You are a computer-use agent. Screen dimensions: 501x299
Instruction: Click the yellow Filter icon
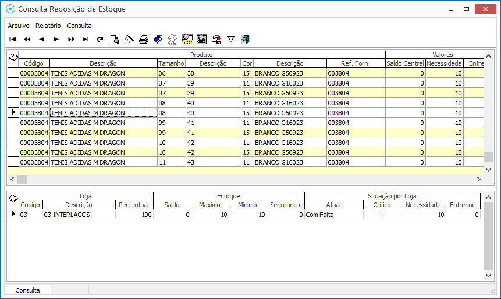(187, 40)
